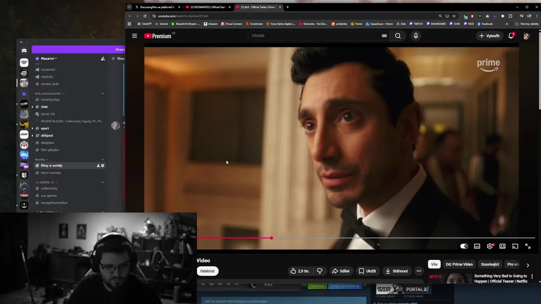The image size is (541, 304).
Task: Collapse the Novinky category in Discord
Action: [41, 160]
